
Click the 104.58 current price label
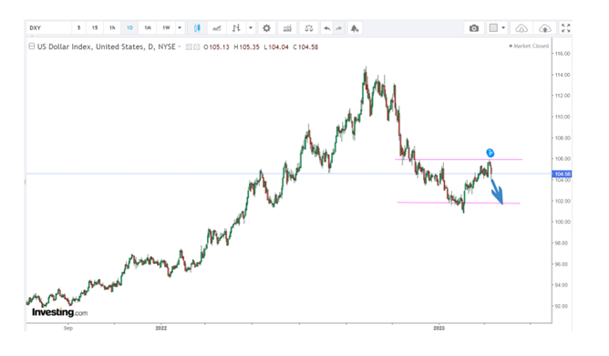click(x=562, y=174)
